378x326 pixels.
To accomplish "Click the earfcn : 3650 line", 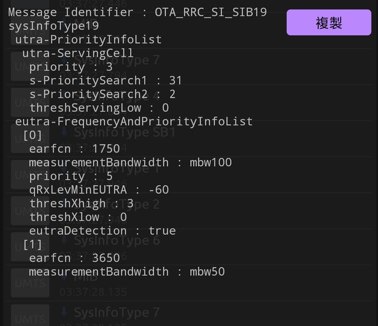I will tap(74, 258).
